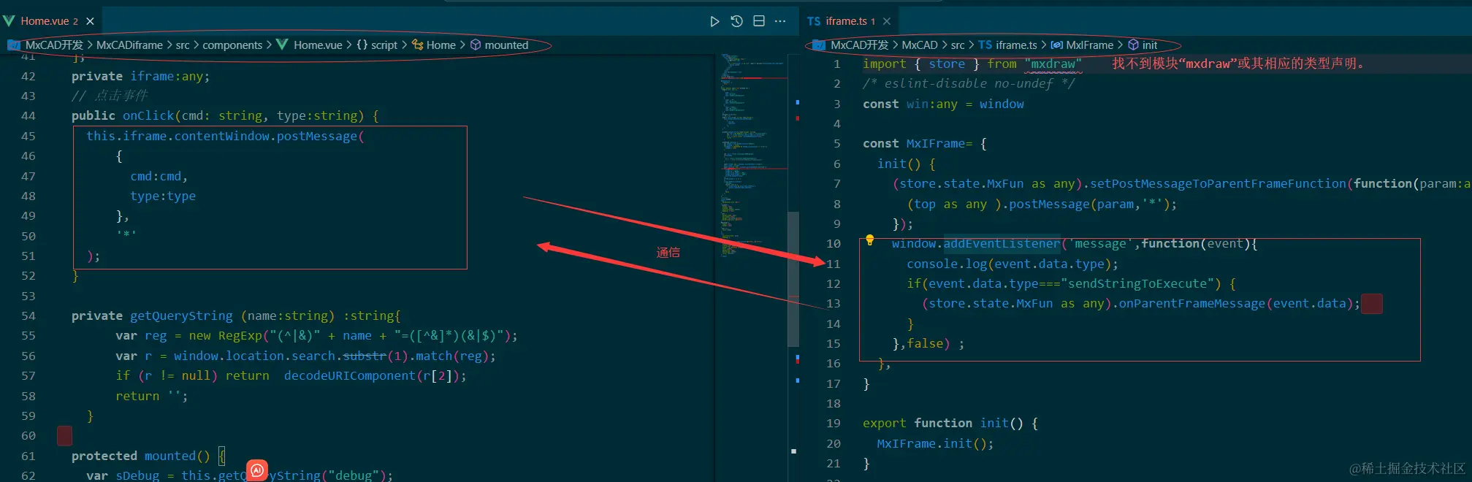Viewport: 1472px width, 482px height.
Task: Click 'this.iframe.contentWindow.postMessage(' on line 45
Action: 225,136
